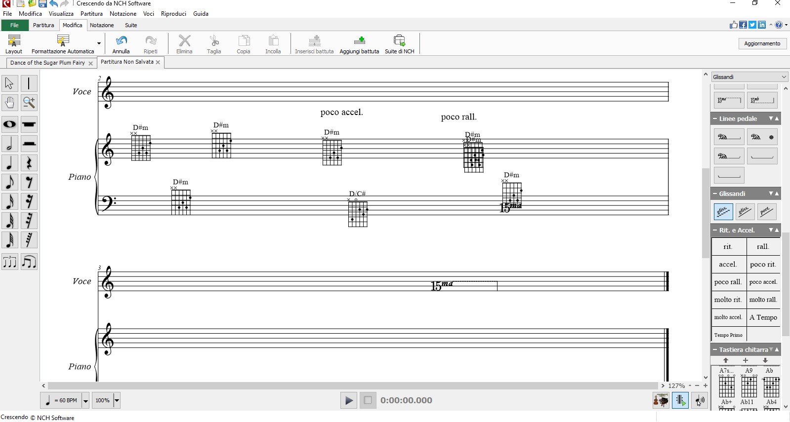
Task: Collapse the Tastiera chitarra section
Action: 715,349
